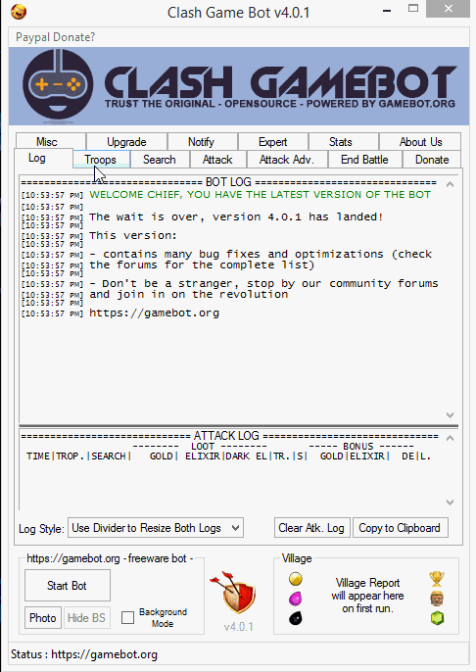This screenshot has width=476, height=672.
Task: Maximize the Clash Game Bot window
Action: point(413,9)
